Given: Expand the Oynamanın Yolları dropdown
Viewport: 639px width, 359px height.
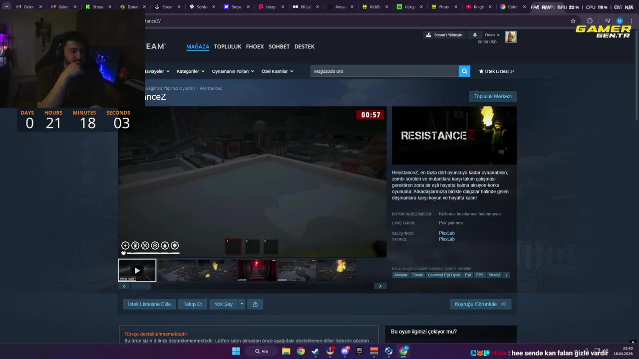Looking at the screenshot, I should coord(233,71).
